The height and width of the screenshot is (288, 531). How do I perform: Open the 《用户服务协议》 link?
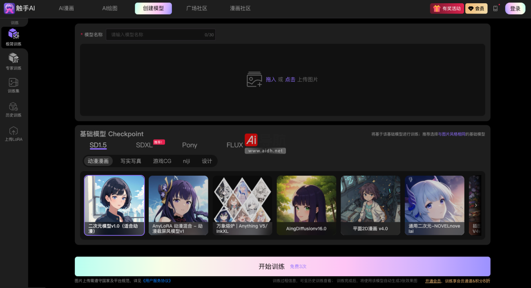pyautogui.click(x=157, y=281)
